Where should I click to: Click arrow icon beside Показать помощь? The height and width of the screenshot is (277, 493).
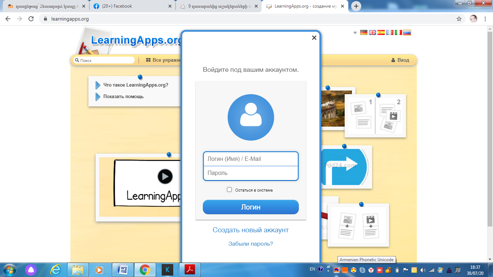(x=98, y=97)
